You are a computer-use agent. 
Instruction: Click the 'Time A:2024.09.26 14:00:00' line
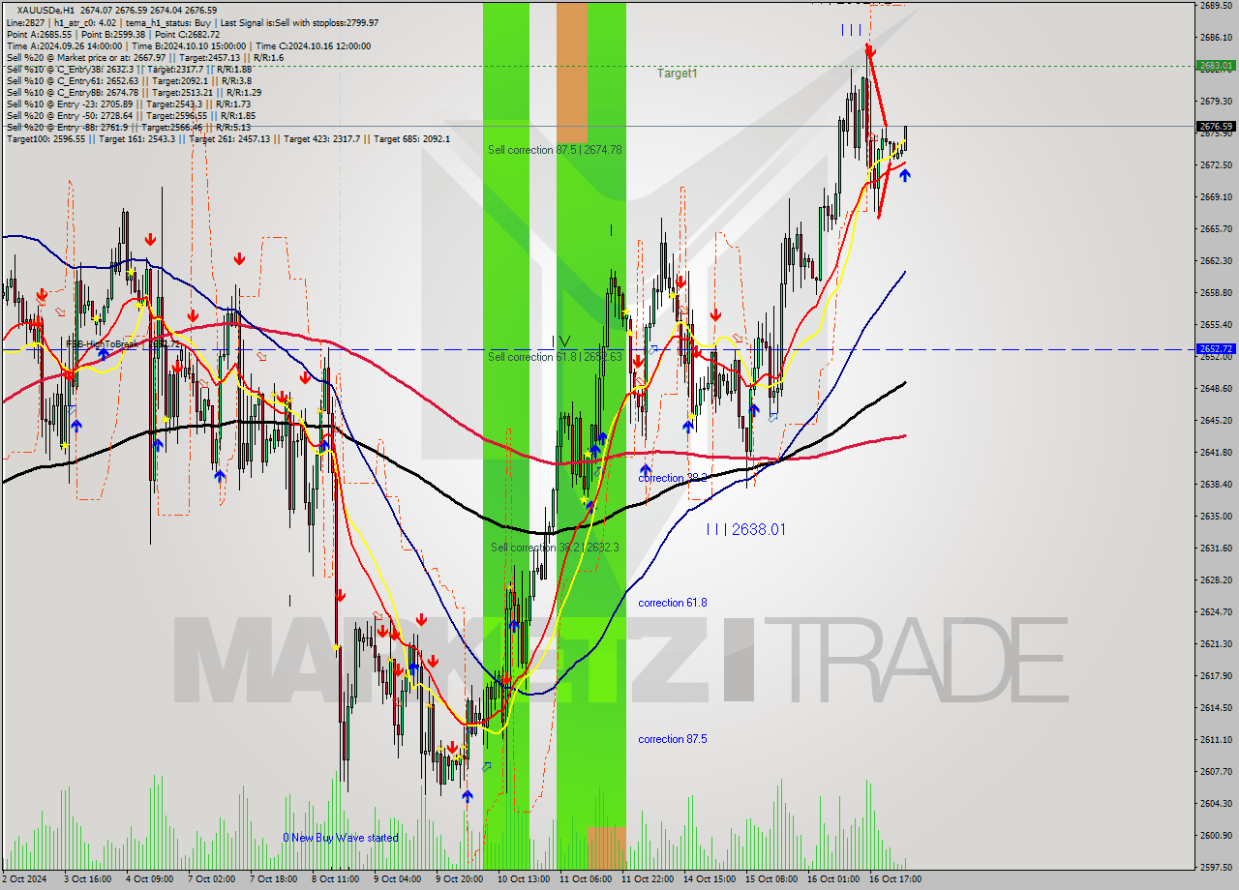tap(64, 45)
